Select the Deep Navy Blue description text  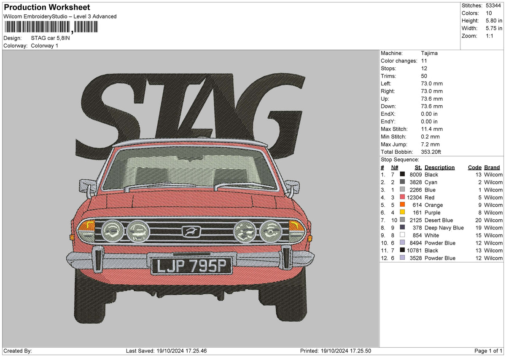[444, 228]
